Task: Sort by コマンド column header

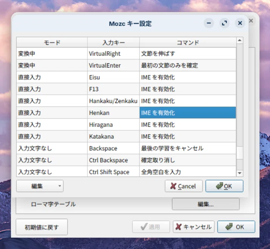Action: point(188,42)
